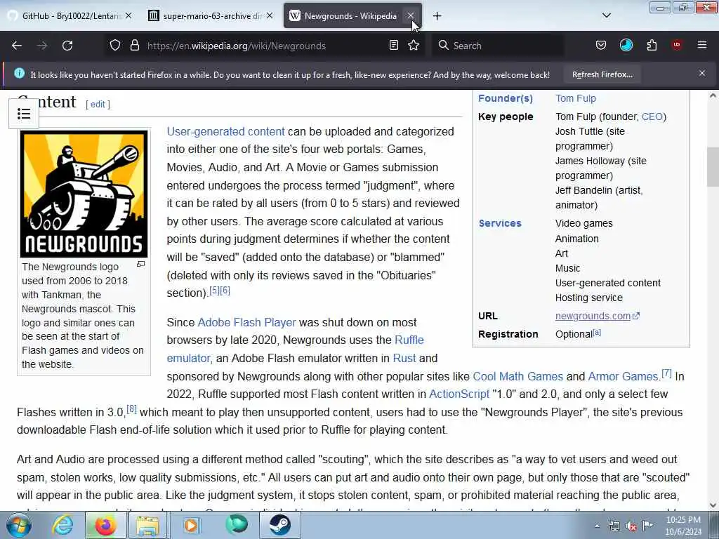Click the scrollbar up arrow
Image resolution: width=719 pixels, height=539 pixels.
[713, 95]
